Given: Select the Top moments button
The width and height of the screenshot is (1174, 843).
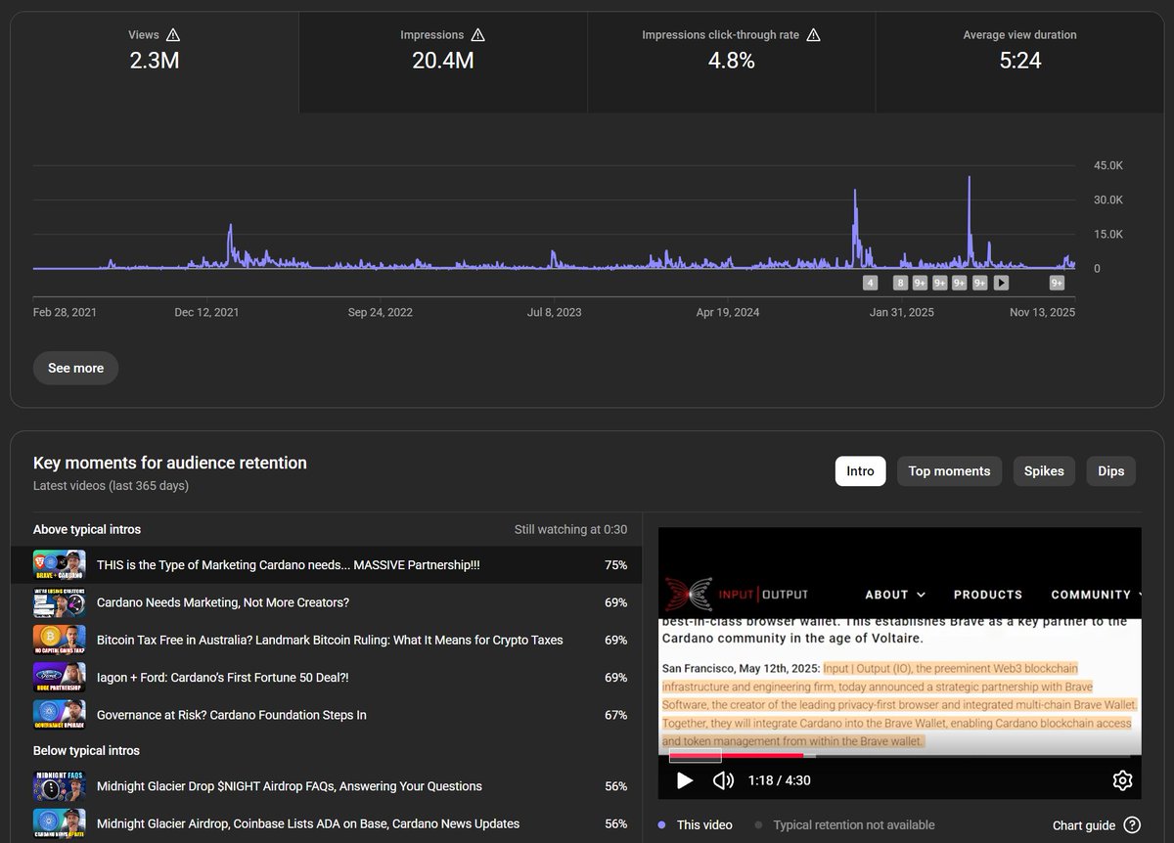Looking at the screenshot, I should (949, 471).
